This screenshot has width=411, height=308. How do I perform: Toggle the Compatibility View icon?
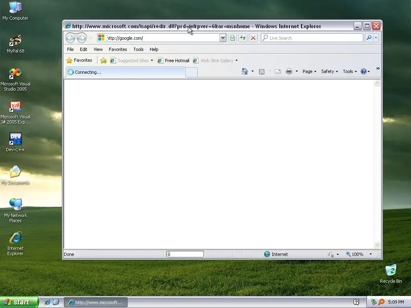point(232,38)
